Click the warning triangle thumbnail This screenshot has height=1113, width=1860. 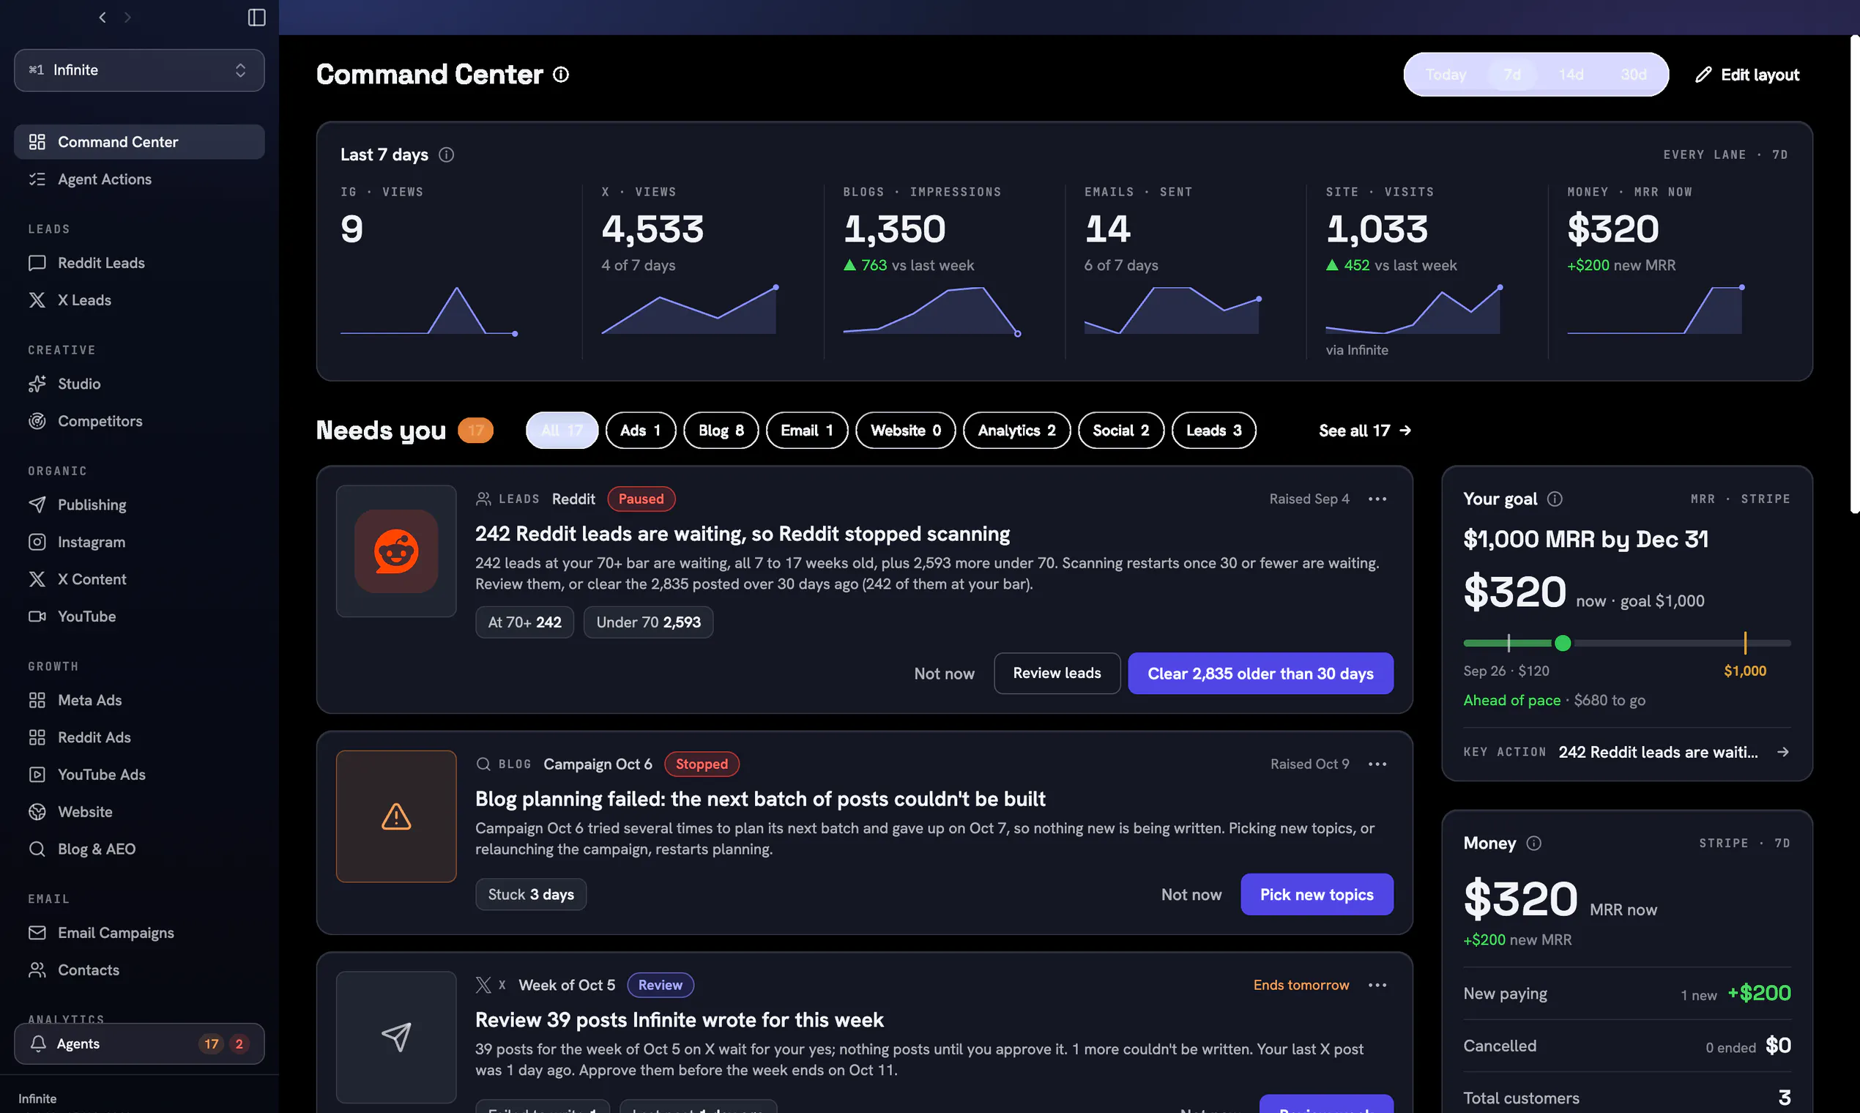[396, 816]
